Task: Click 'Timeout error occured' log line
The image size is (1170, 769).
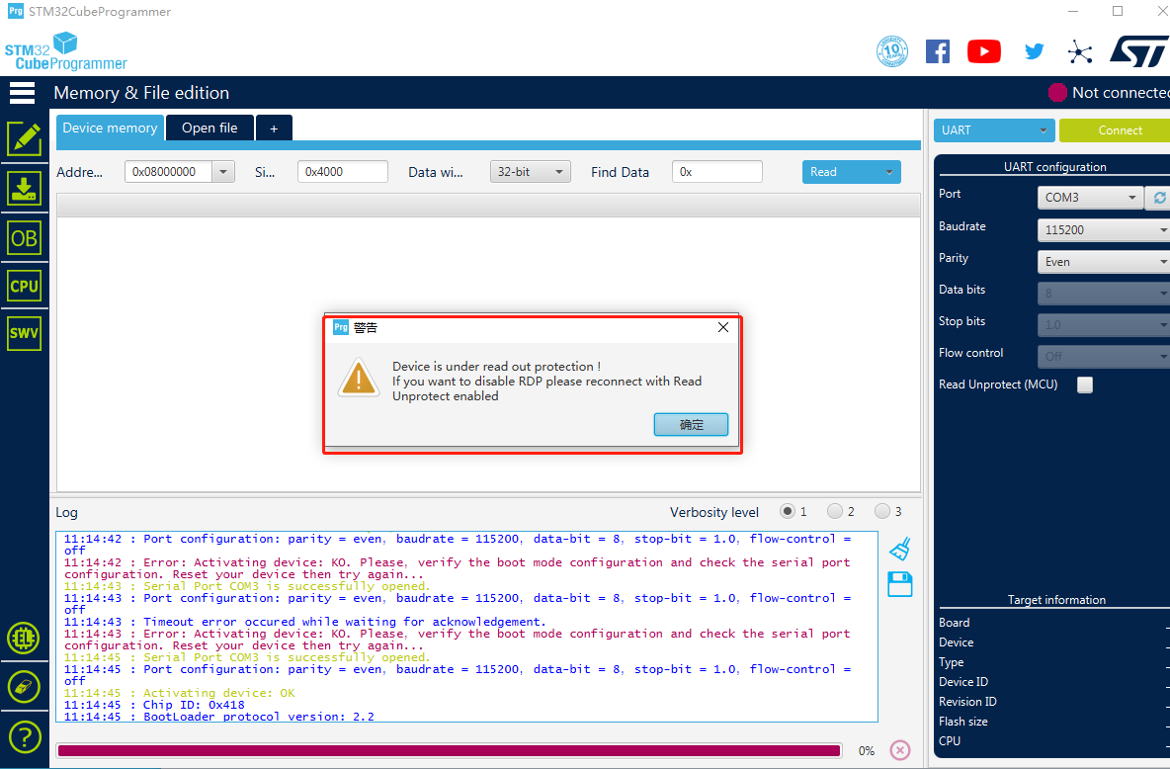Action: [x=305, y=622]
